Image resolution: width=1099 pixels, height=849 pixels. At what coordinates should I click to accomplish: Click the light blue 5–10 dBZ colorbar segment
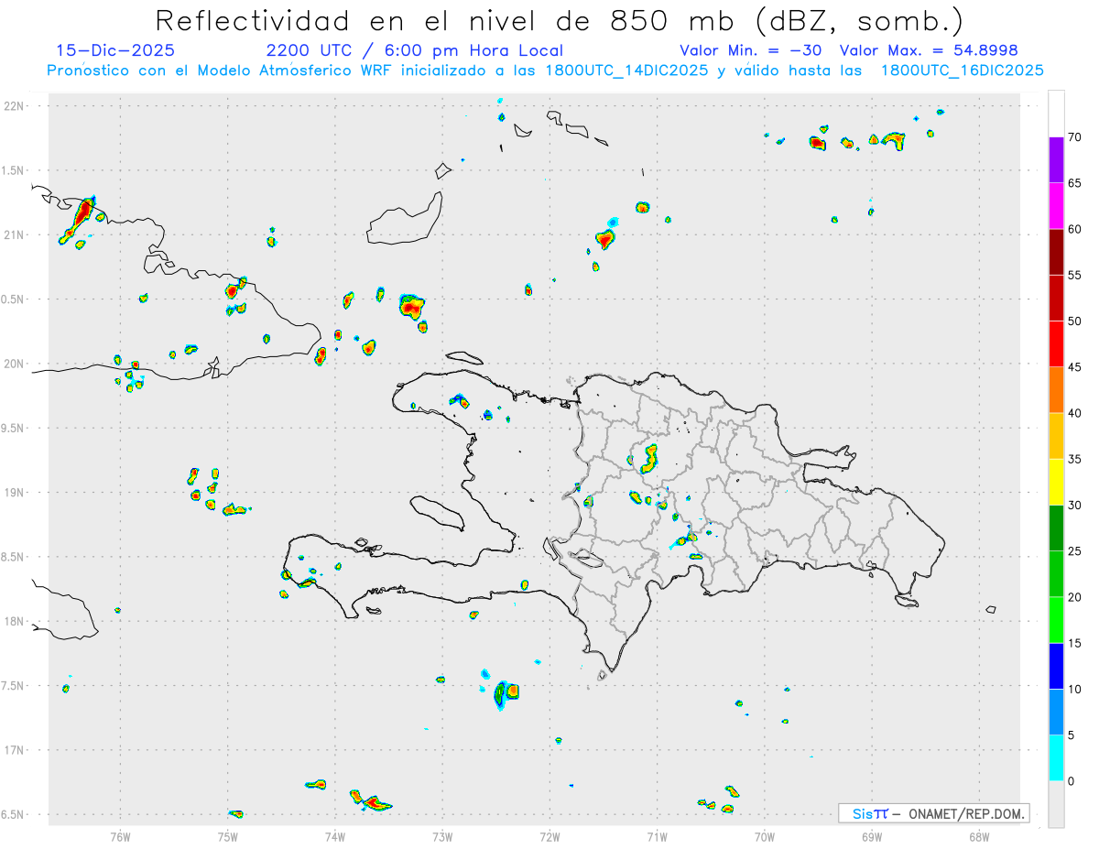(1056, 713)
